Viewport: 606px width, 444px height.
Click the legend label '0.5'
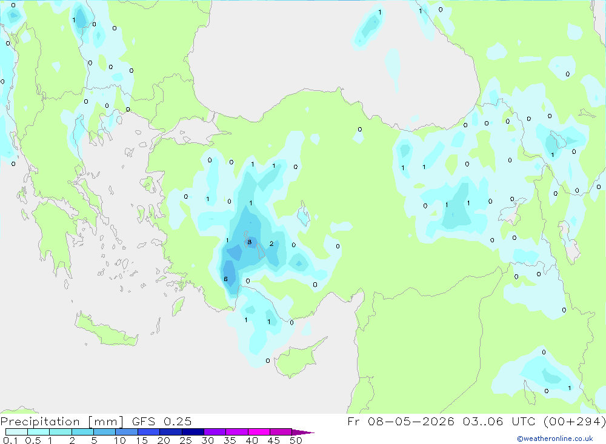pos(33,440)
